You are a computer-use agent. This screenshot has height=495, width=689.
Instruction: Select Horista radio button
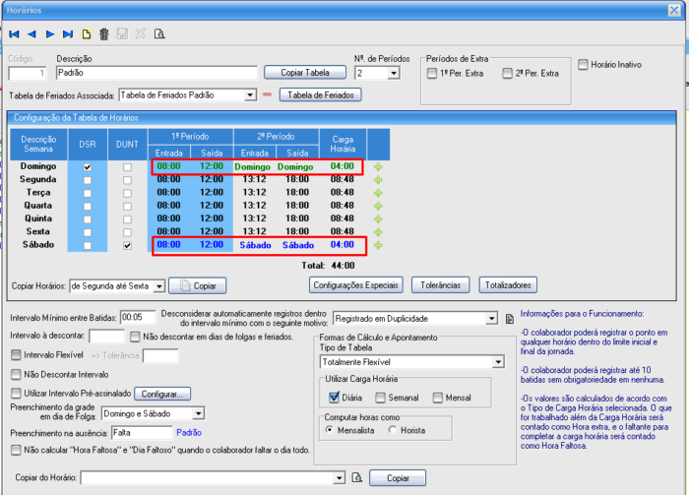pos(393,430)
